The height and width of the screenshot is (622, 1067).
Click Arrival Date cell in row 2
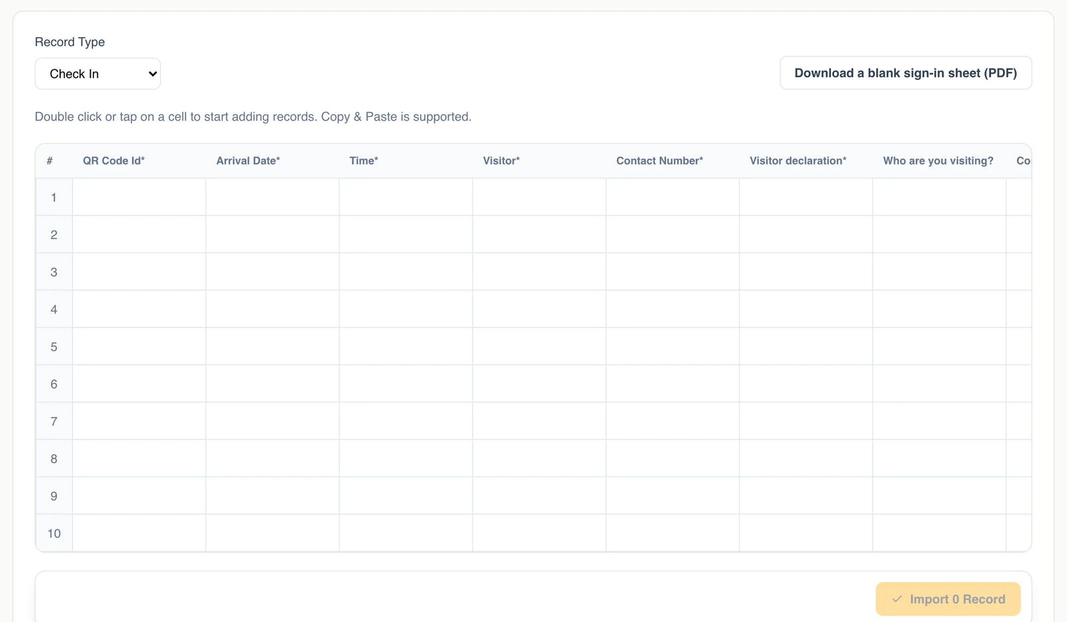(273, 235)
